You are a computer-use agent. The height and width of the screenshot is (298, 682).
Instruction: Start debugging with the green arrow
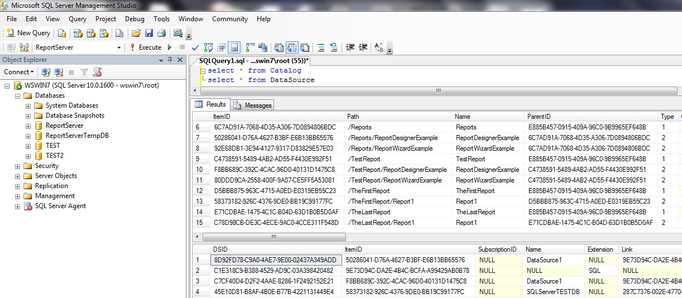click(x=170, y=47)
